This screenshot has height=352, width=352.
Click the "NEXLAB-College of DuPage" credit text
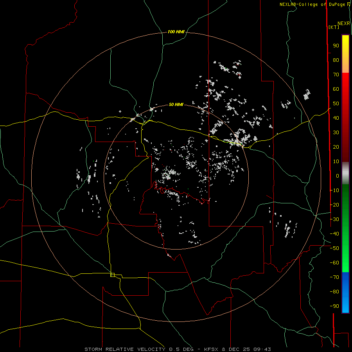coord(312,4)
